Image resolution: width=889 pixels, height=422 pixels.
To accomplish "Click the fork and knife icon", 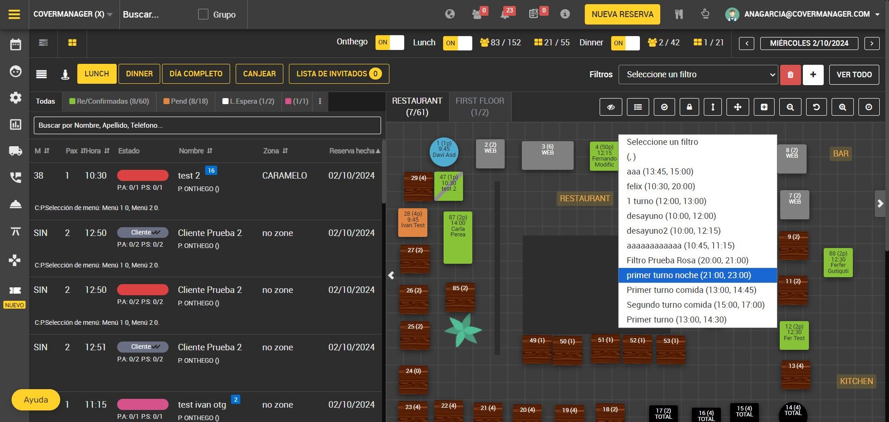I will [679, 14].
